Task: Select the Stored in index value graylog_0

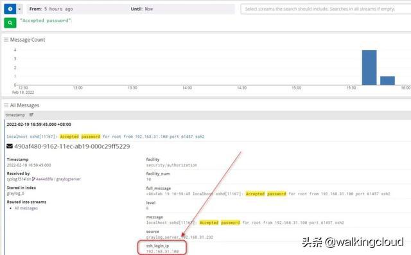Action: (15, 193)
